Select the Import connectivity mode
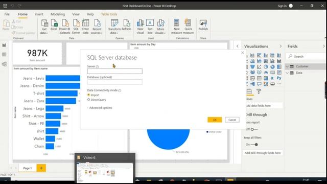The width and height of the screenshot is (327, 184). [88, 95]
